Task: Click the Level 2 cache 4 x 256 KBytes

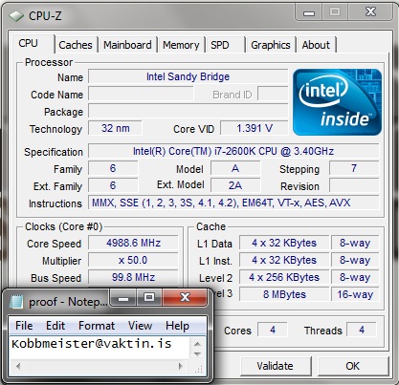Action: click(x=284, y=277)
